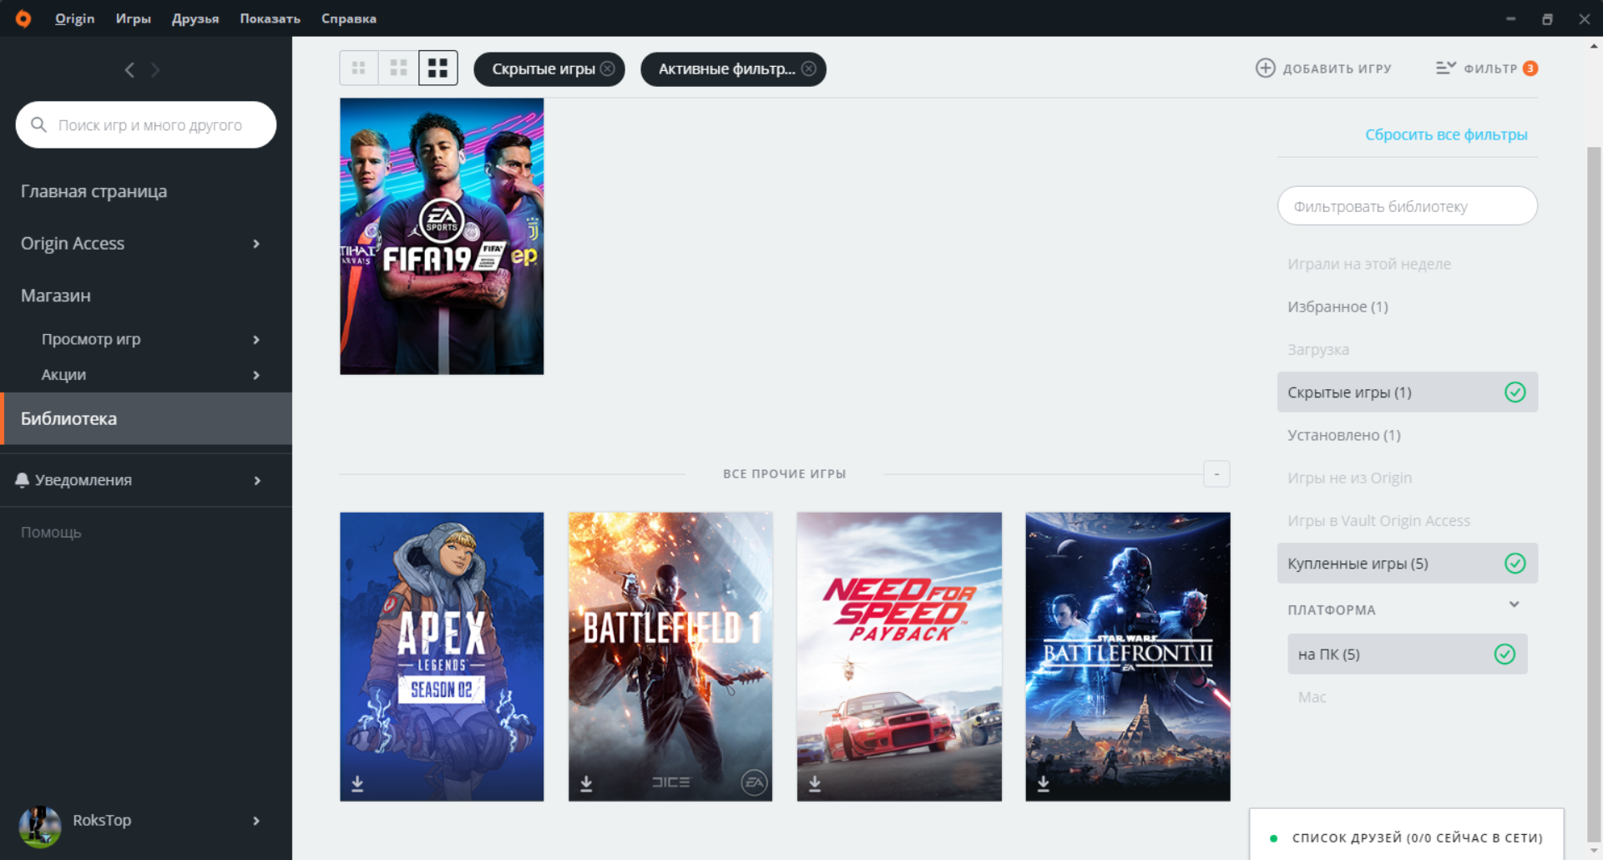Download Need for Speed Payback arrow
Screen dimensions: 1603x860
[x=815, y=783]
